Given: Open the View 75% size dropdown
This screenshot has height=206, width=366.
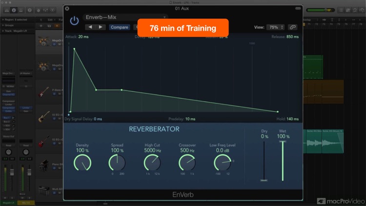Looking at the screenshot, I should click(x=276, y=27).
